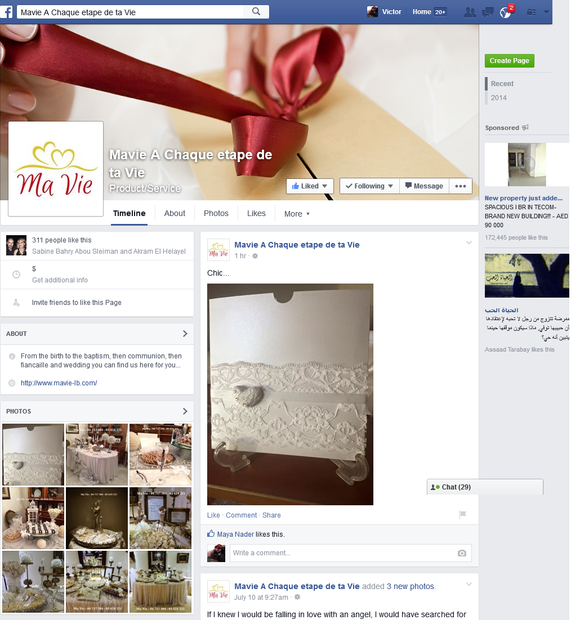Click the Home link in top bar
580x620 pixels.
[x=422, y=12]
